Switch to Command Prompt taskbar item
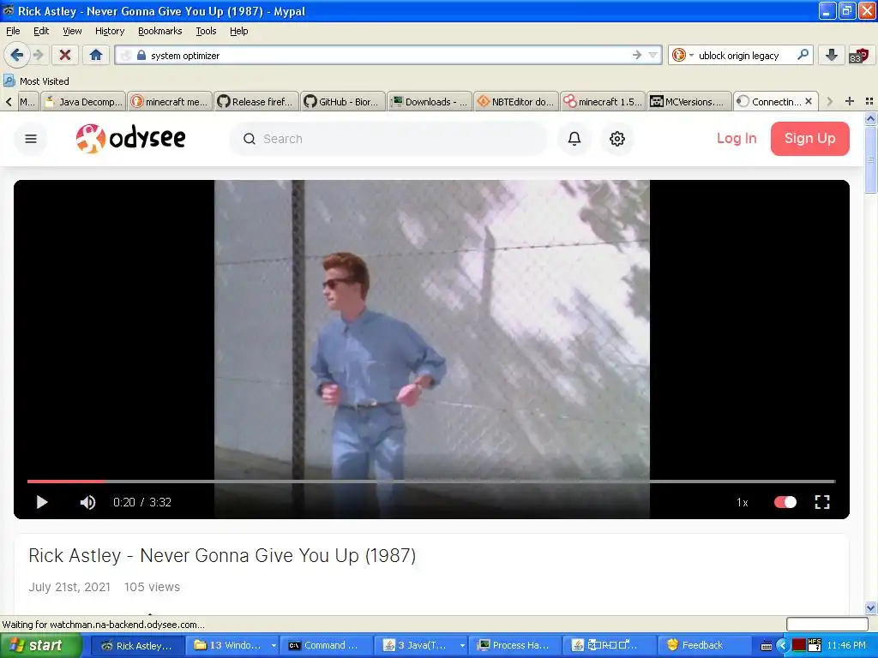This screenshot has width=878, height=658. (325, 646)
